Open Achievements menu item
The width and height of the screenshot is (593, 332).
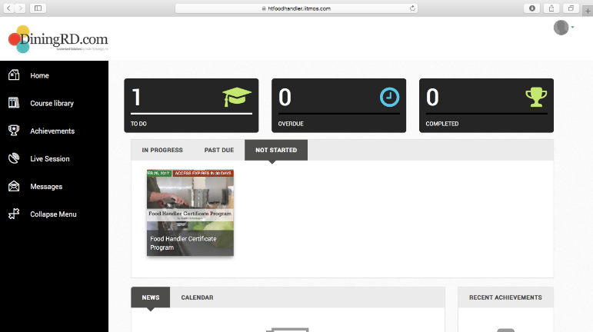tap(52, 131)
